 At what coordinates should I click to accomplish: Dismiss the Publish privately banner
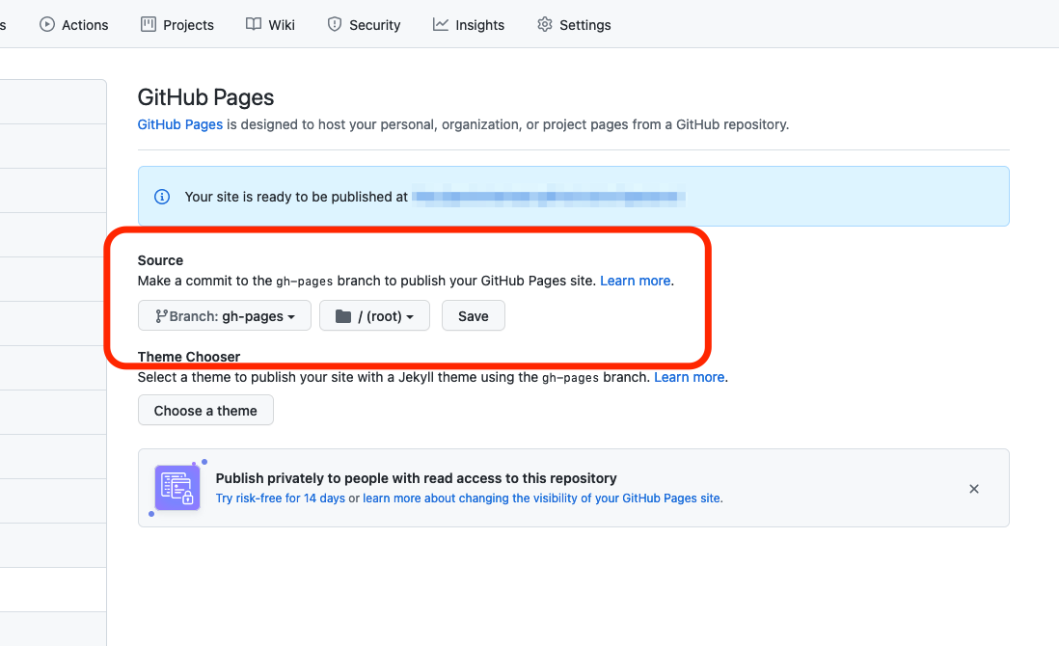point(974,489)
